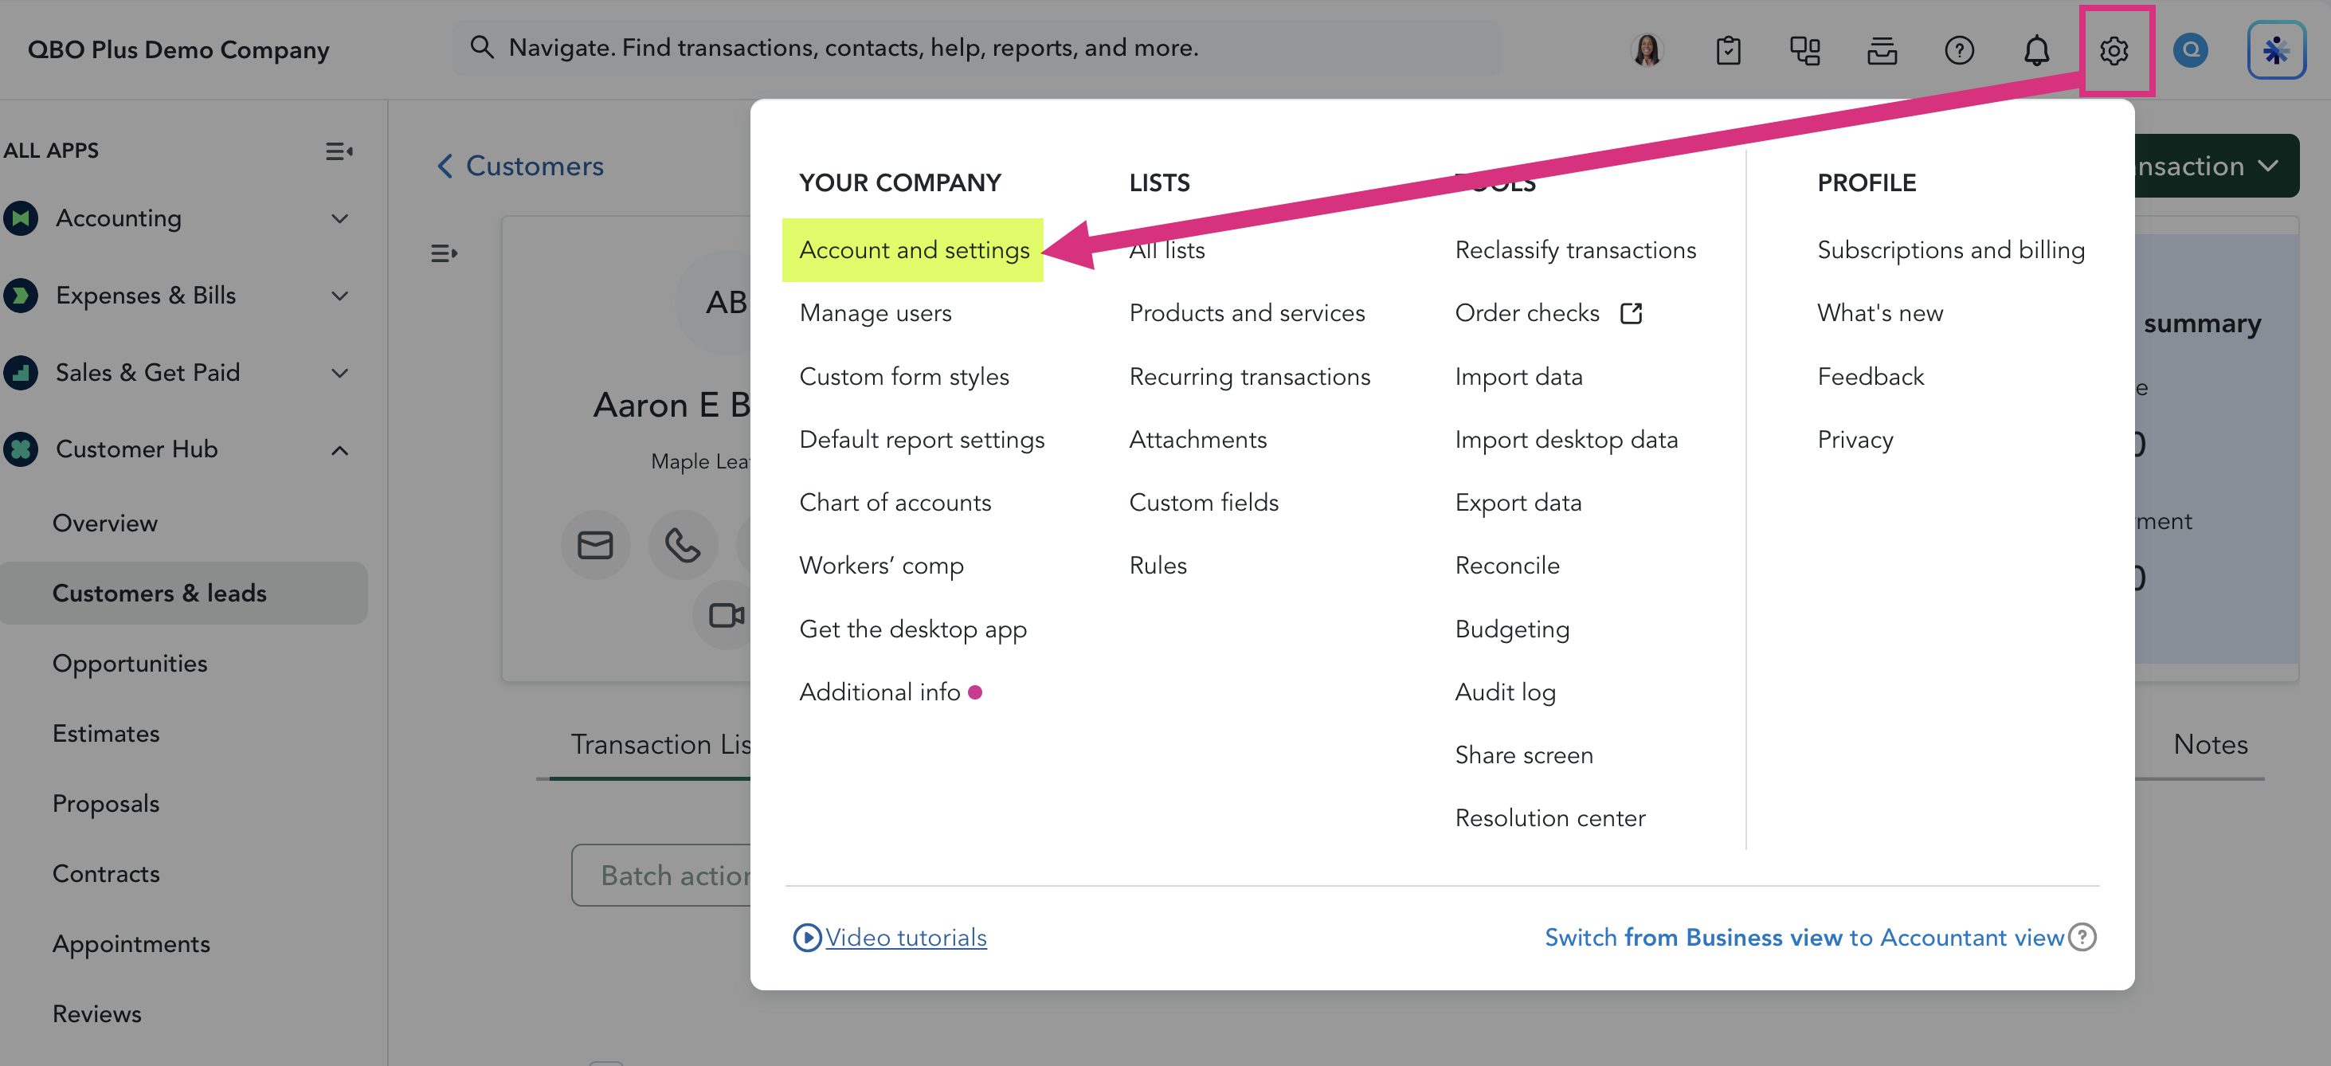Open Proposals in the sidebar
The image size is (2331, 1066).
(x=106, y=804)
